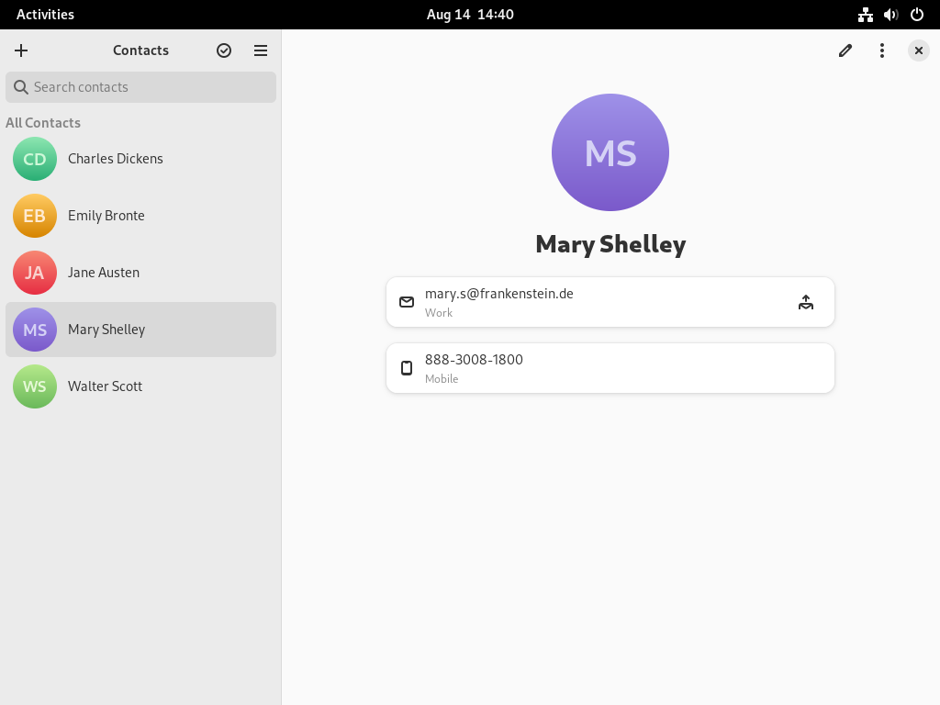The width and height of the screenshot is (940, 705).
Task: Click the envelope icon in email row
Action: pos(407,302)
